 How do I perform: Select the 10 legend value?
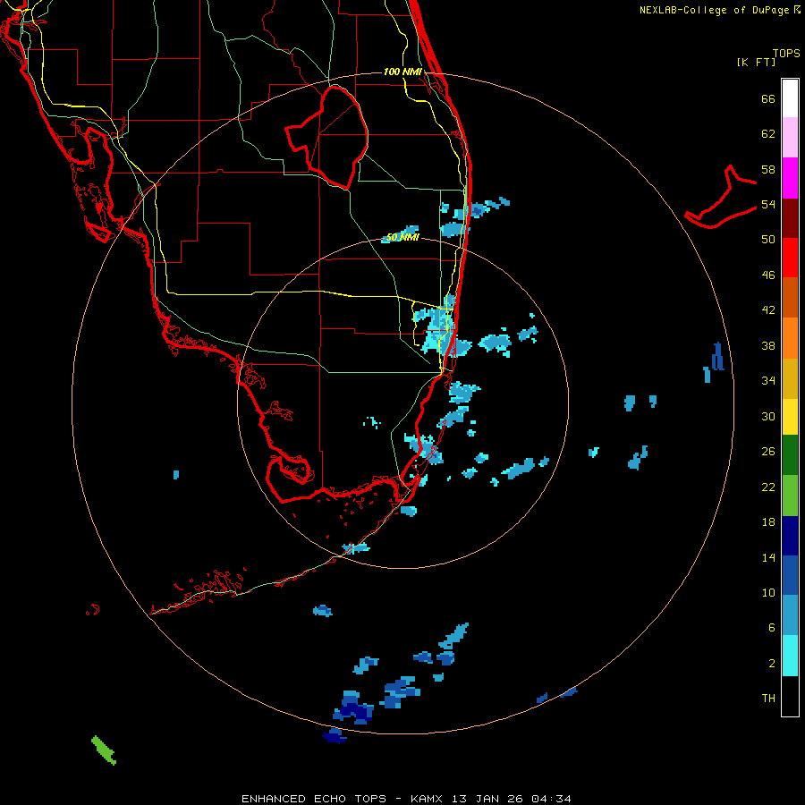coord(768,592)
